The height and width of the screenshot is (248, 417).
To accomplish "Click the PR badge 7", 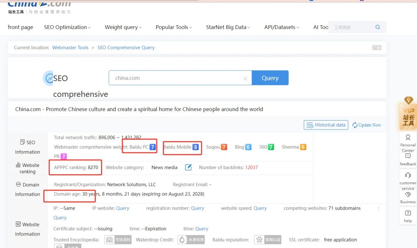I will pos(64,156).
